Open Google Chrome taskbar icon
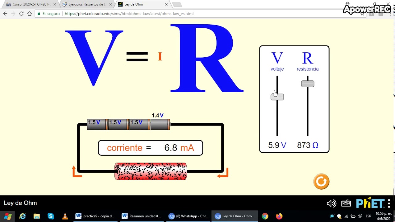395x222 pixels. (265, 216)
